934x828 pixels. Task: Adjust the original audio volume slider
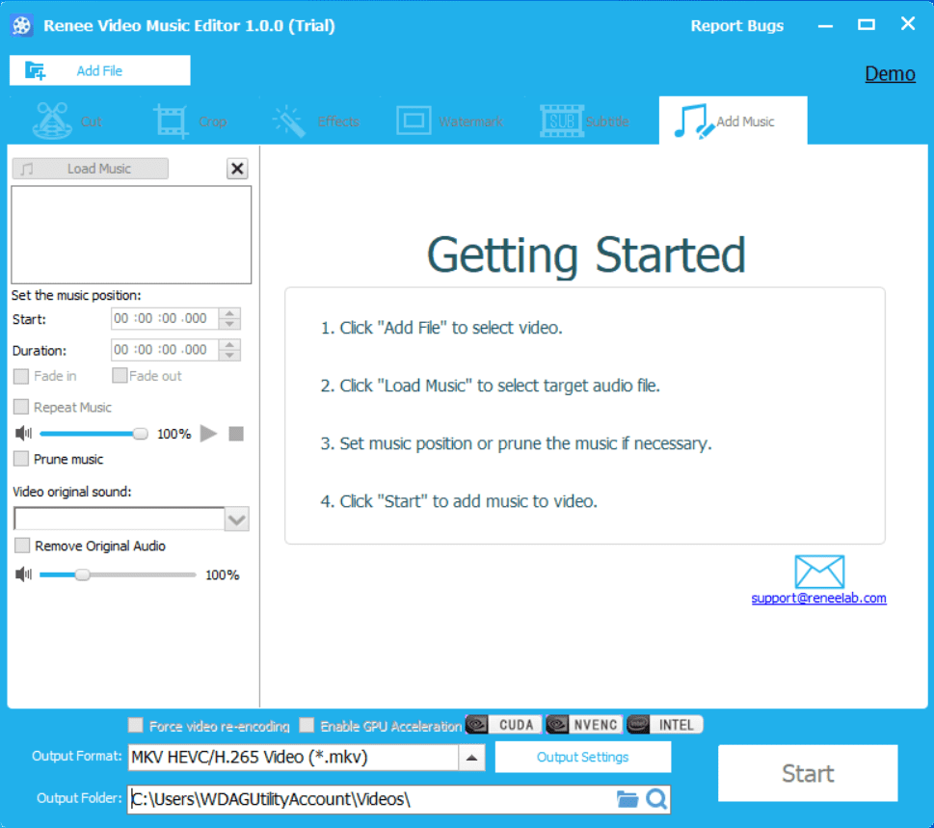(x=118, y=574)
